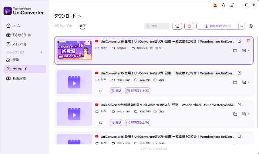Viewport: 259px width, 154px height.
Task: Click the 翻訳 button on 30.37 MB item
Action: pyautogui.click(x=116, y=123)
